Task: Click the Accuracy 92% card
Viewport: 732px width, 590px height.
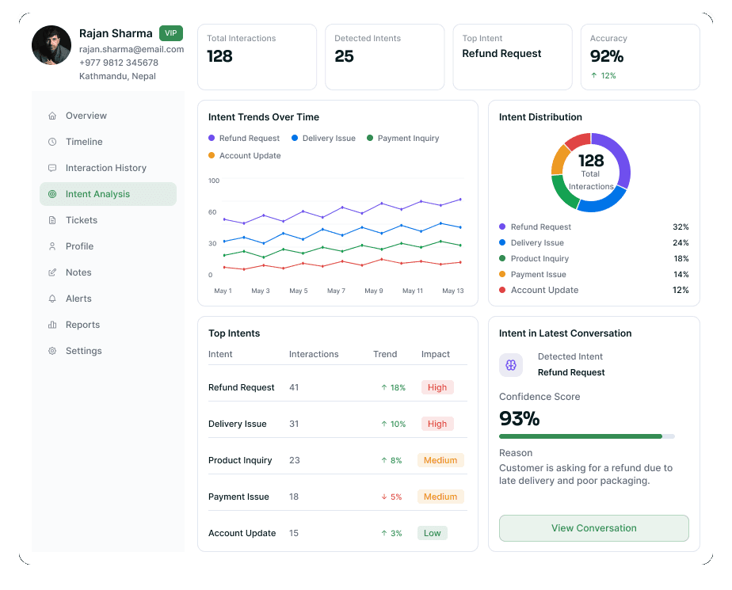Action: (640, 57)
